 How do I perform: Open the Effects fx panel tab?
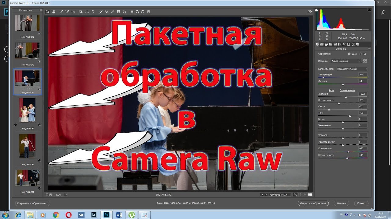pyautogui.click(x=344, y=44)
